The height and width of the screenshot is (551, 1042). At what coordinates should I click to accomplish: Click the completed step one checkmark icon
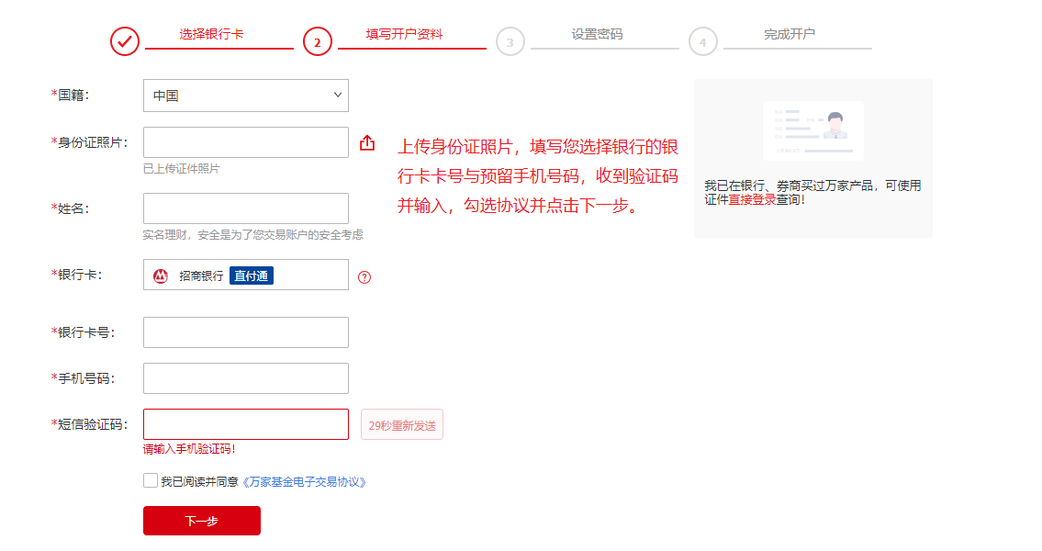point(125,41)
